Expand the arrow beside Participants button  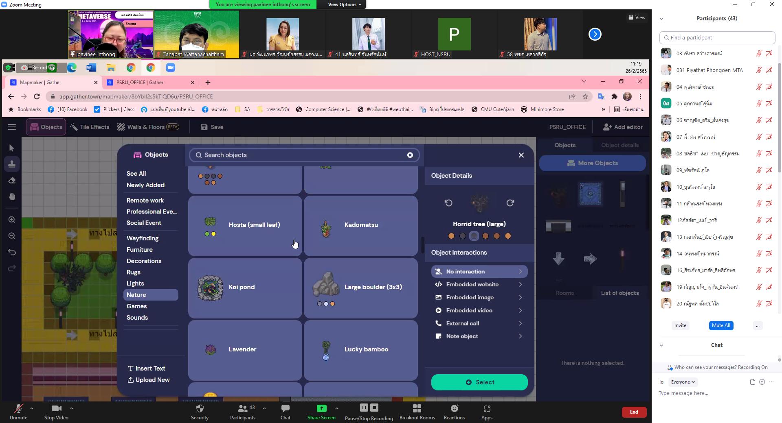(264, 408)
